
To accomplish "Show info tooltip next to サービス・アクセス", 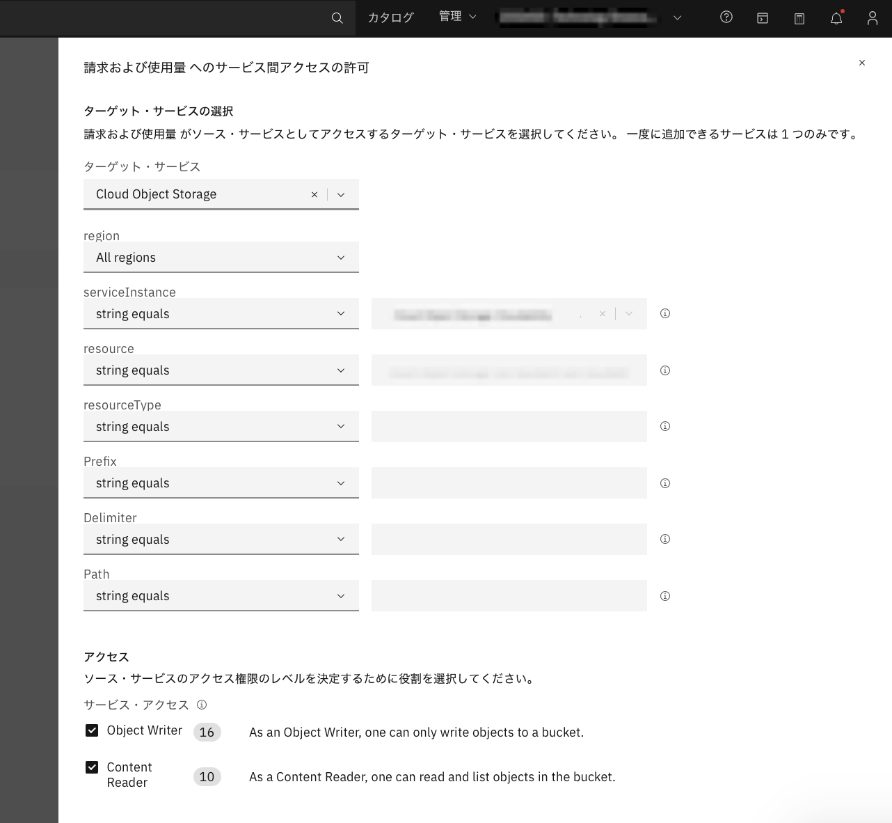I will (201, 705).
